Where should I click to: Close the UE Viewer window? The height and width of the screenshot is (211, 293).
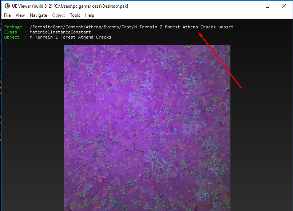284,6
